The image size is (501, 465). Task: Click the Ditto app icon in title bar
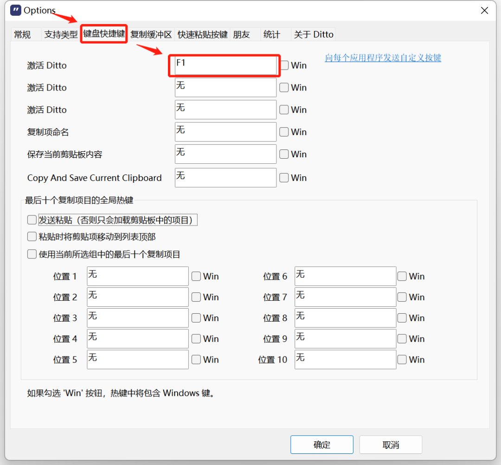click(x=16, y=10)
